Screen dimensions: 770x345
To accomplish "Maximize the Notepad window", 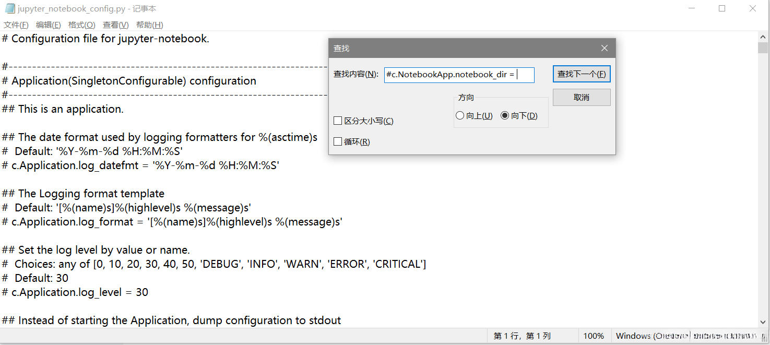I will click(x=722, y=9).
